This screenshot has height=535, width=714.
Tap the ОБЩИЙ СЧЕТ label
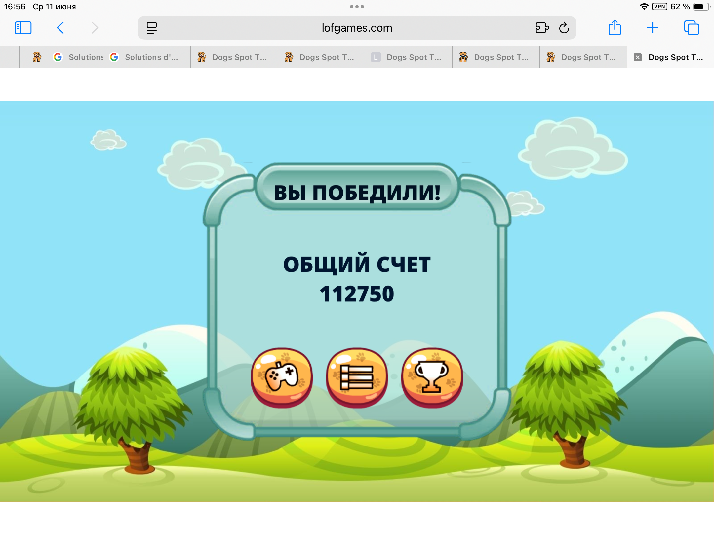tap(357, 264)
